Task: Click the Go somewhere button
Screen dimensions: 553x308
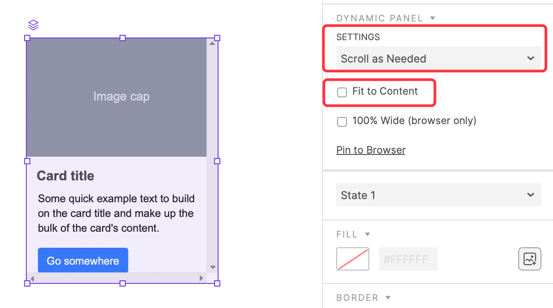Action: tap(83, 261)
